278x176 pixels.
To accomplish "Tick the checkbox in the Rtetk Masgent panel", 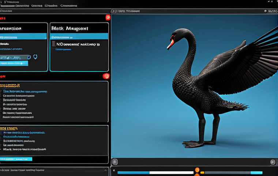I will coord(54,44).
